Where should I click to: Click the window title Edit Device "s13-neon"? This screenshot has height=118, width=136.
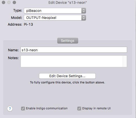68,3
